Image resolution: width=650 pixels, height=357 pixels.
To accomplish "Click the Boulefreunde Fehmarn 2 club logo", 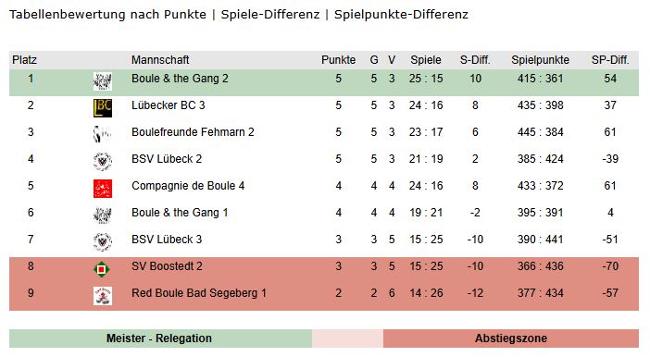I will 103,135.
